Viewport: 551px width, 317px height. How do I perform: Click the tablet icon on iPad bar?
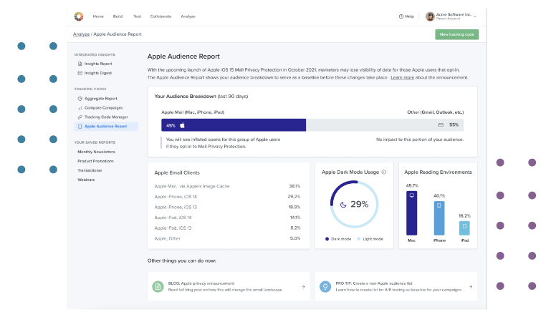pos(464,225)
